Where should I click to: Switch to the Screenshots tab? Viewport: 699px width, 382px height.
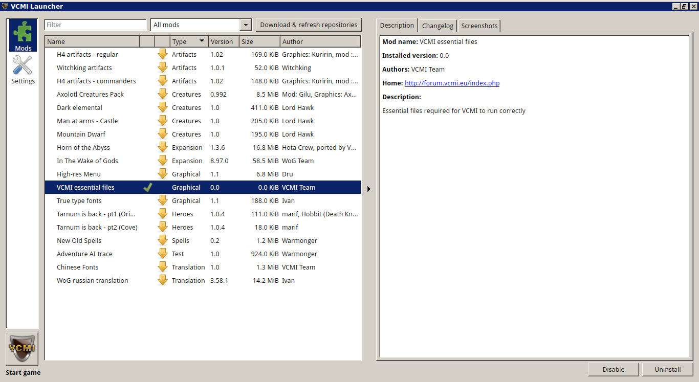pyautogui.click(x=479, y=26)
